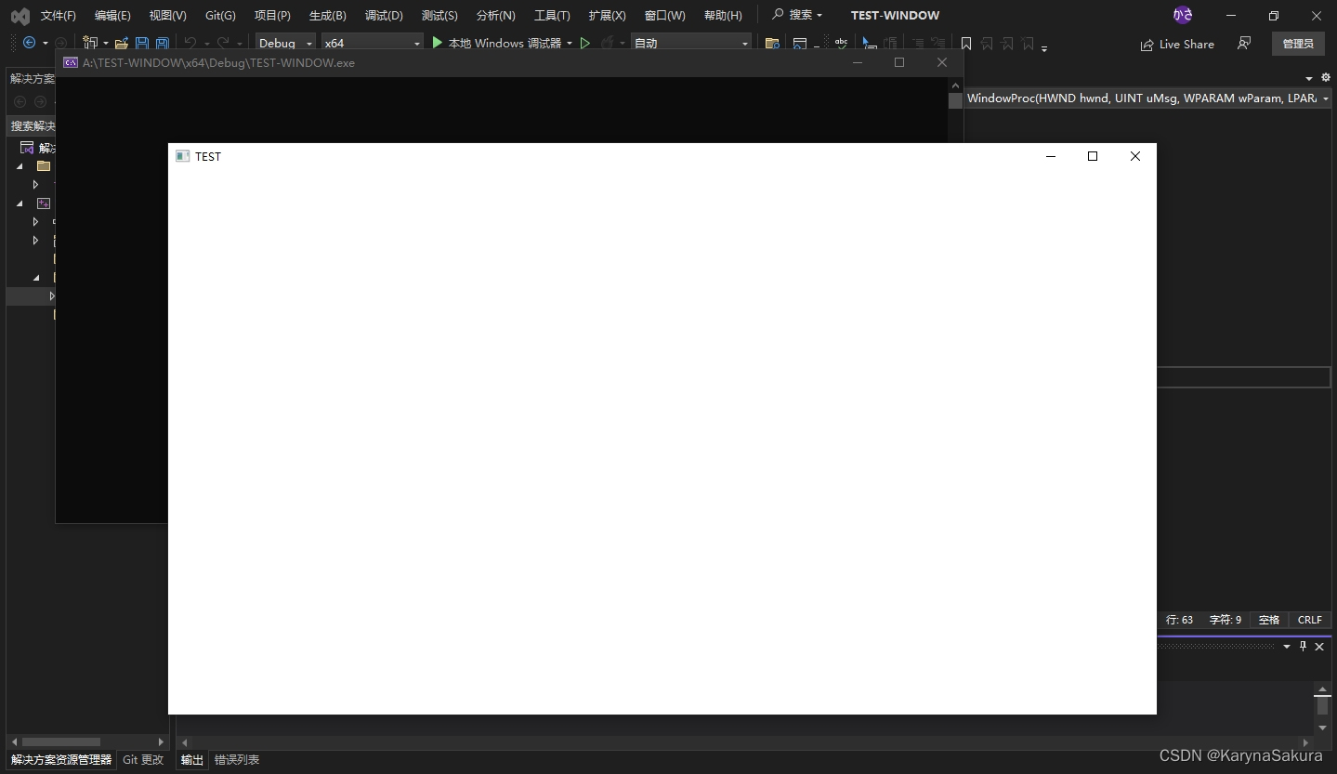Open the 帮助(H) menu

click(723, 15)
